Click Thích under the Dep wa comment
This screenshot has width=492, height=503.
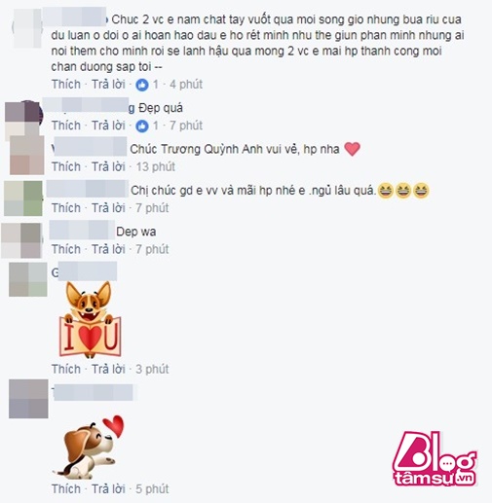66,249
